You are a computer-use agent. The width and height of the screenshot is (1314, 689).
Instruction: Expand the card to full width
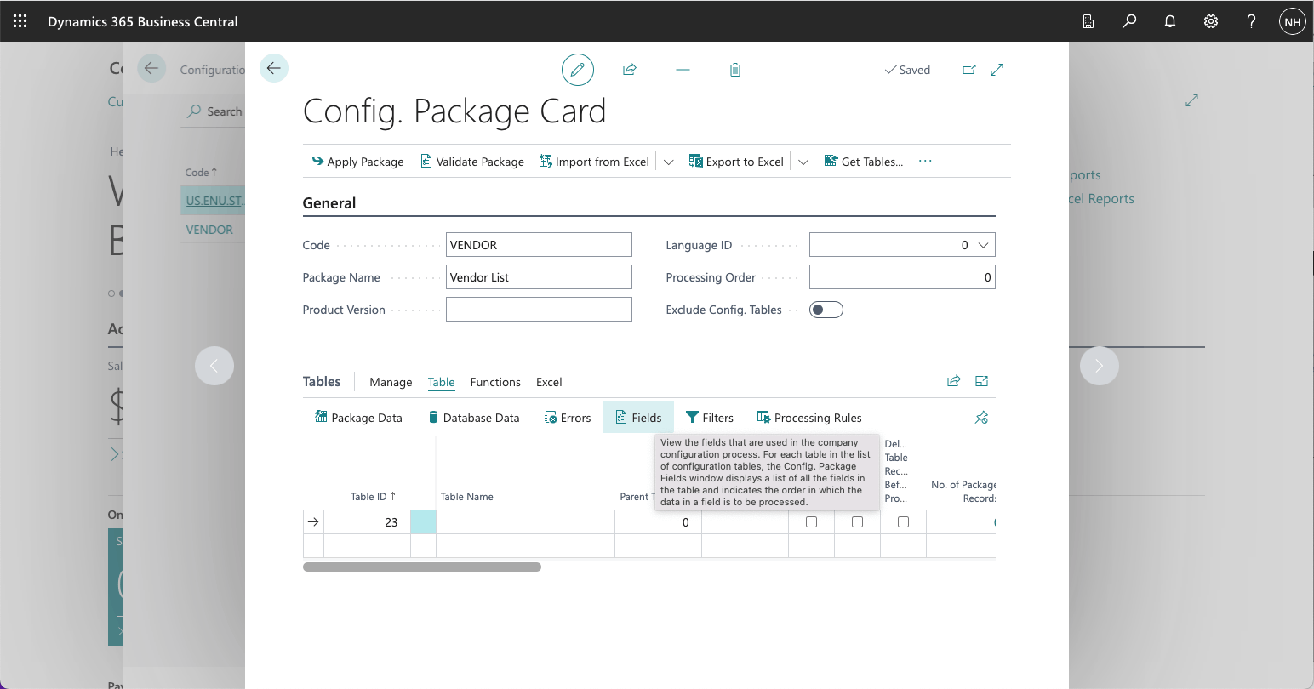pyautogui.click(x=997, y=70)
